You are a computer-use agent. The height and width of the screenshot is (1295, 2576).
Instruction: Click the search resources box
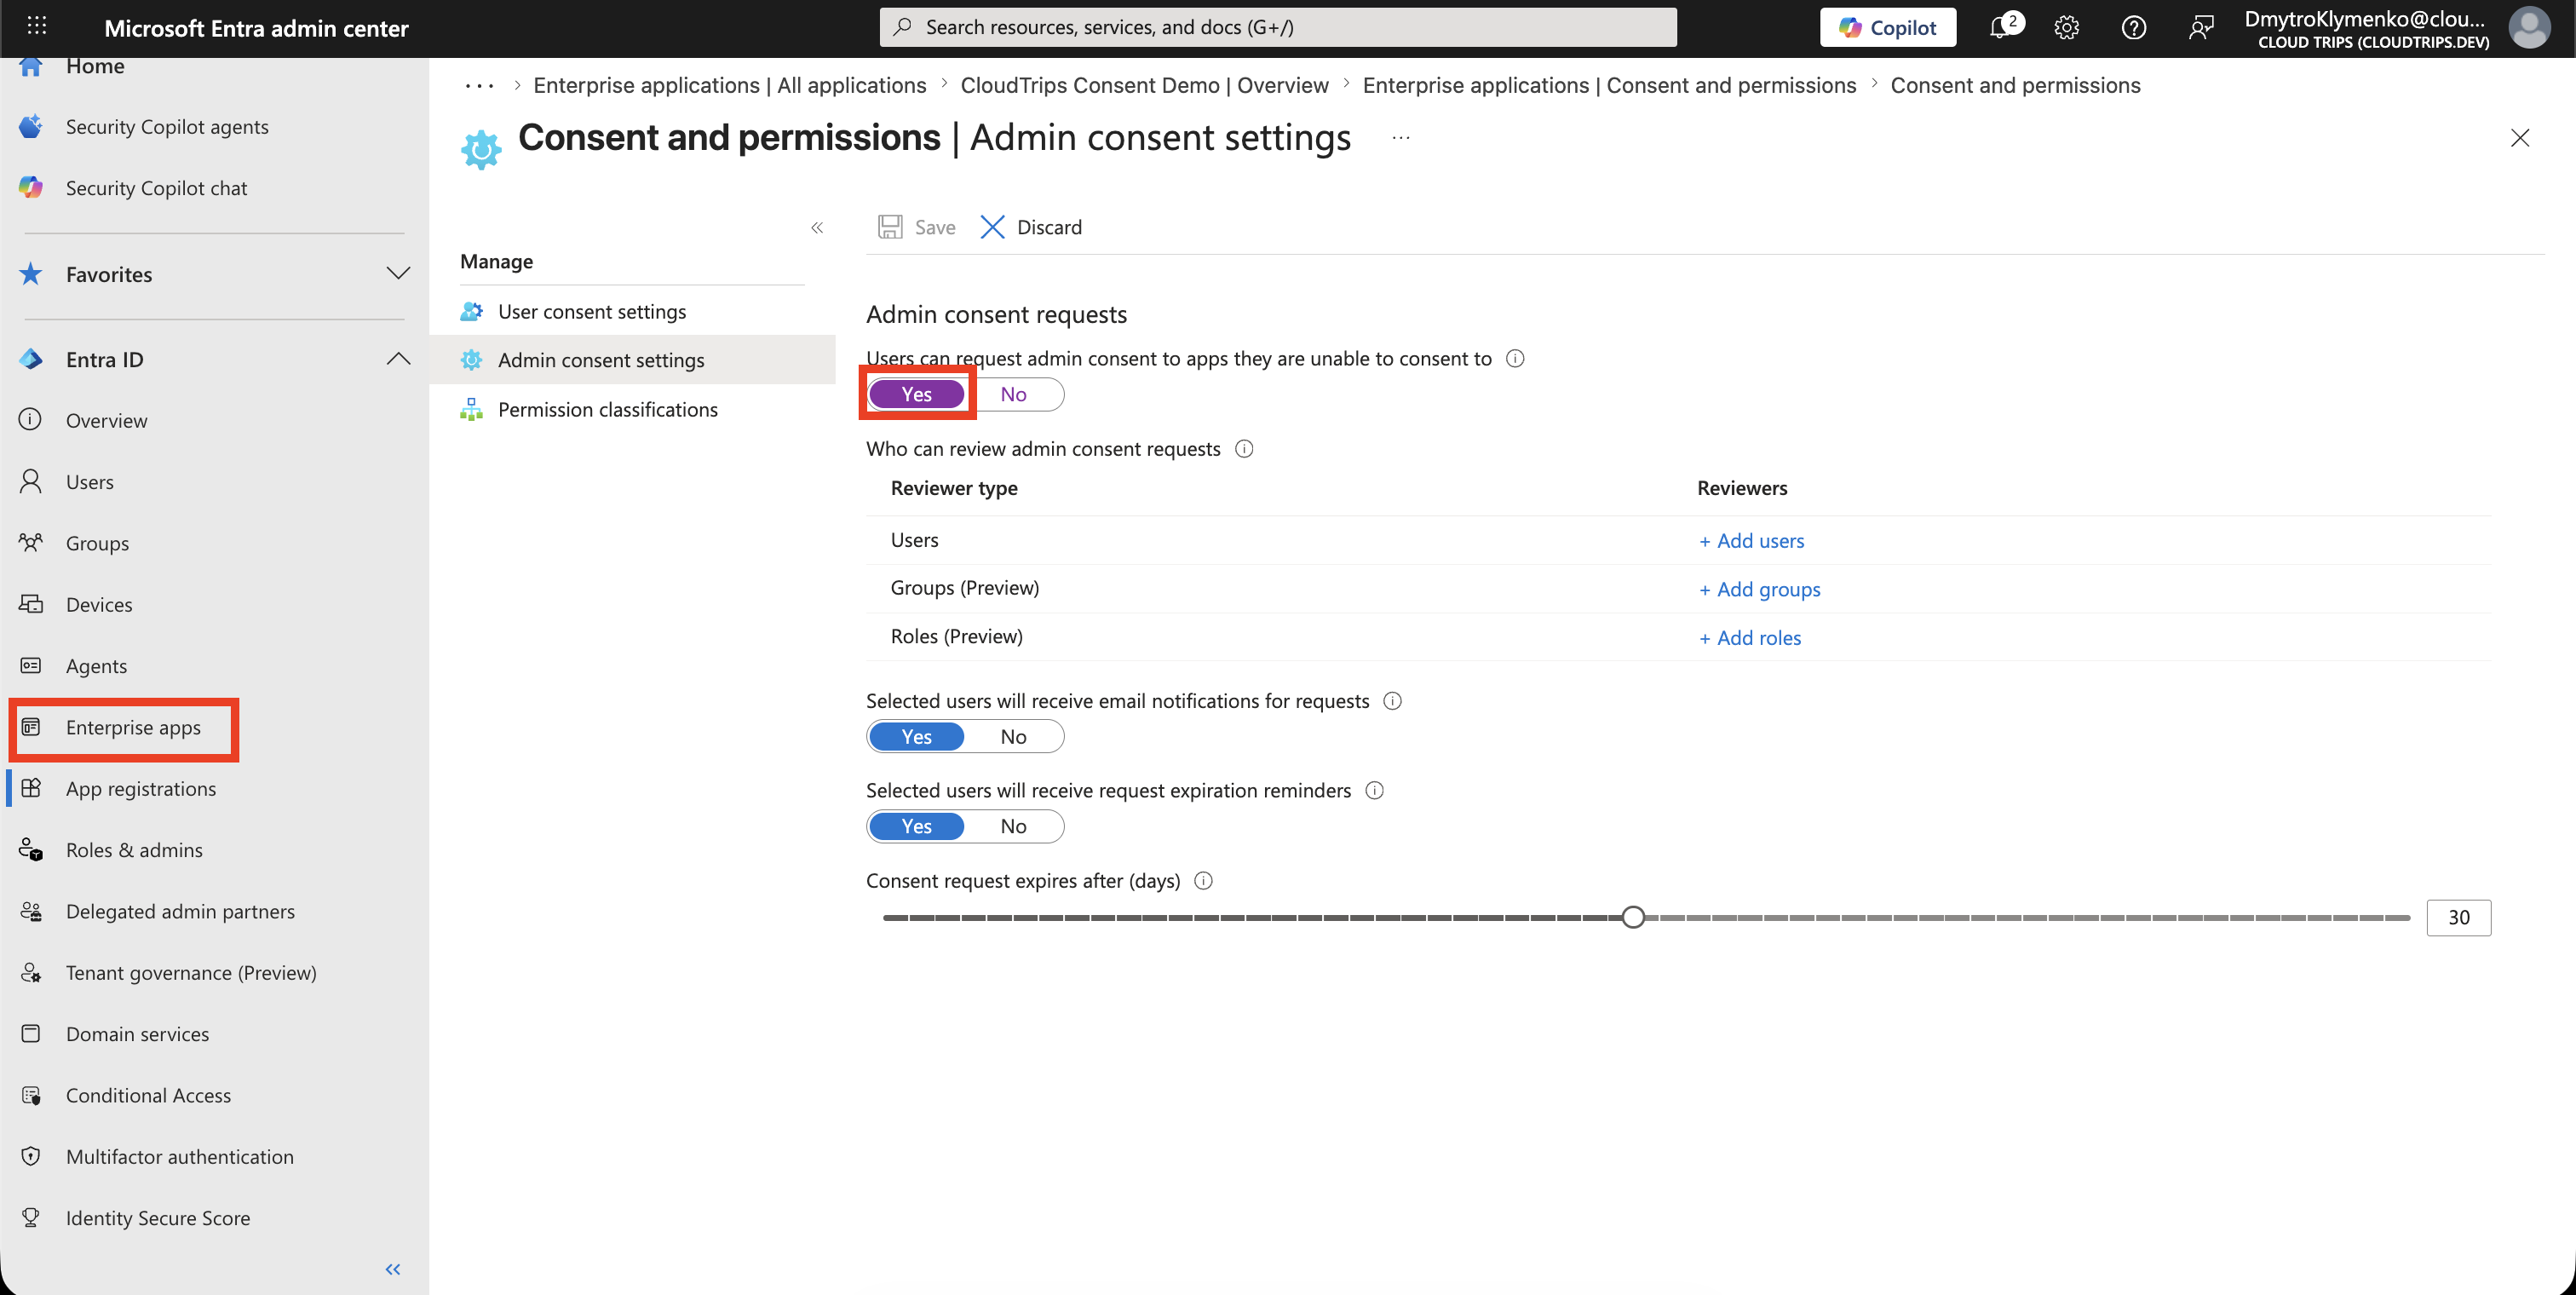point(1277,27)
